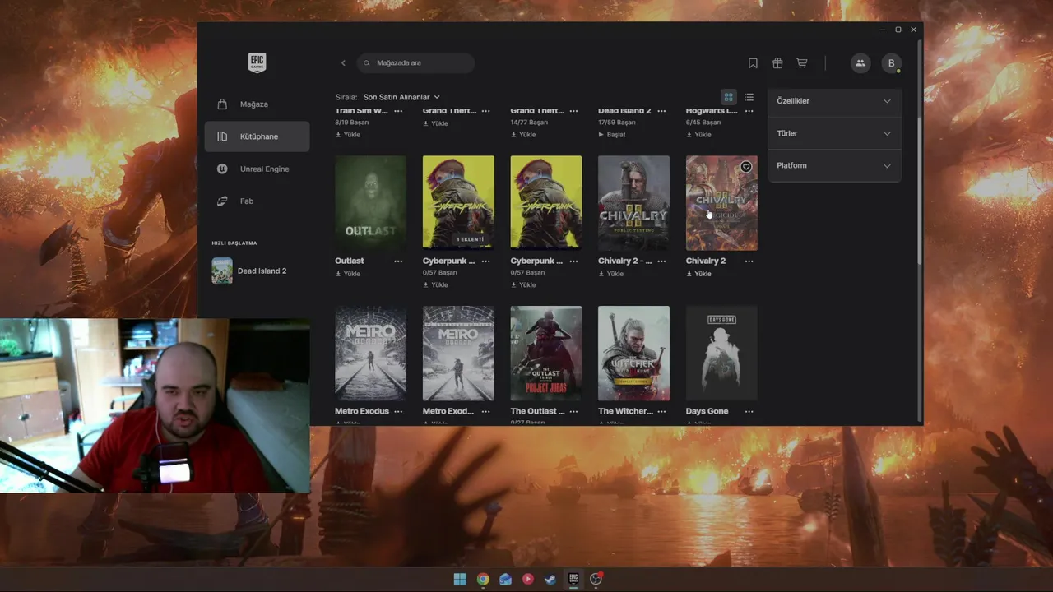The image size is (1053, 592).
Task: Open three-dots menu for Hogwarts Legacy
Action: [749, 110]
